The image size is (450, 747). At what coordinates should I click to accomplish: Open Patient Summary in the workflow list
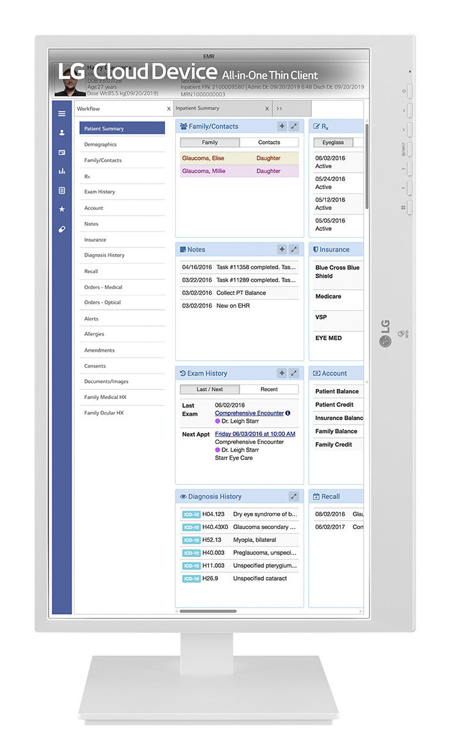point(122,128)
